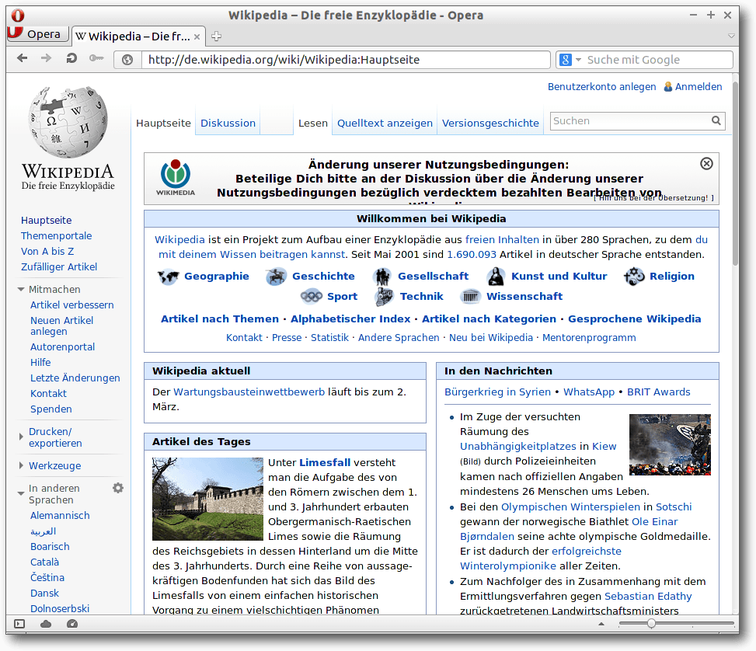Screen dimensions: 756x651
Task: Click the Gesellschaft people icon
Action: (x=382, y=277)
